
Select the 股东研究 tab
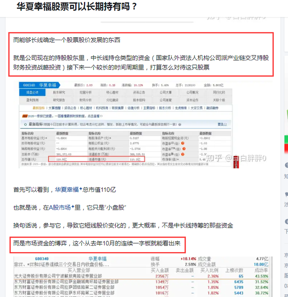coord(59,93)
